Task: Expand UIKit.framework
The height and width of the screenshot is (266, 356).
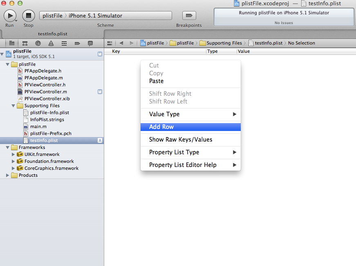Action: (13, 154)
